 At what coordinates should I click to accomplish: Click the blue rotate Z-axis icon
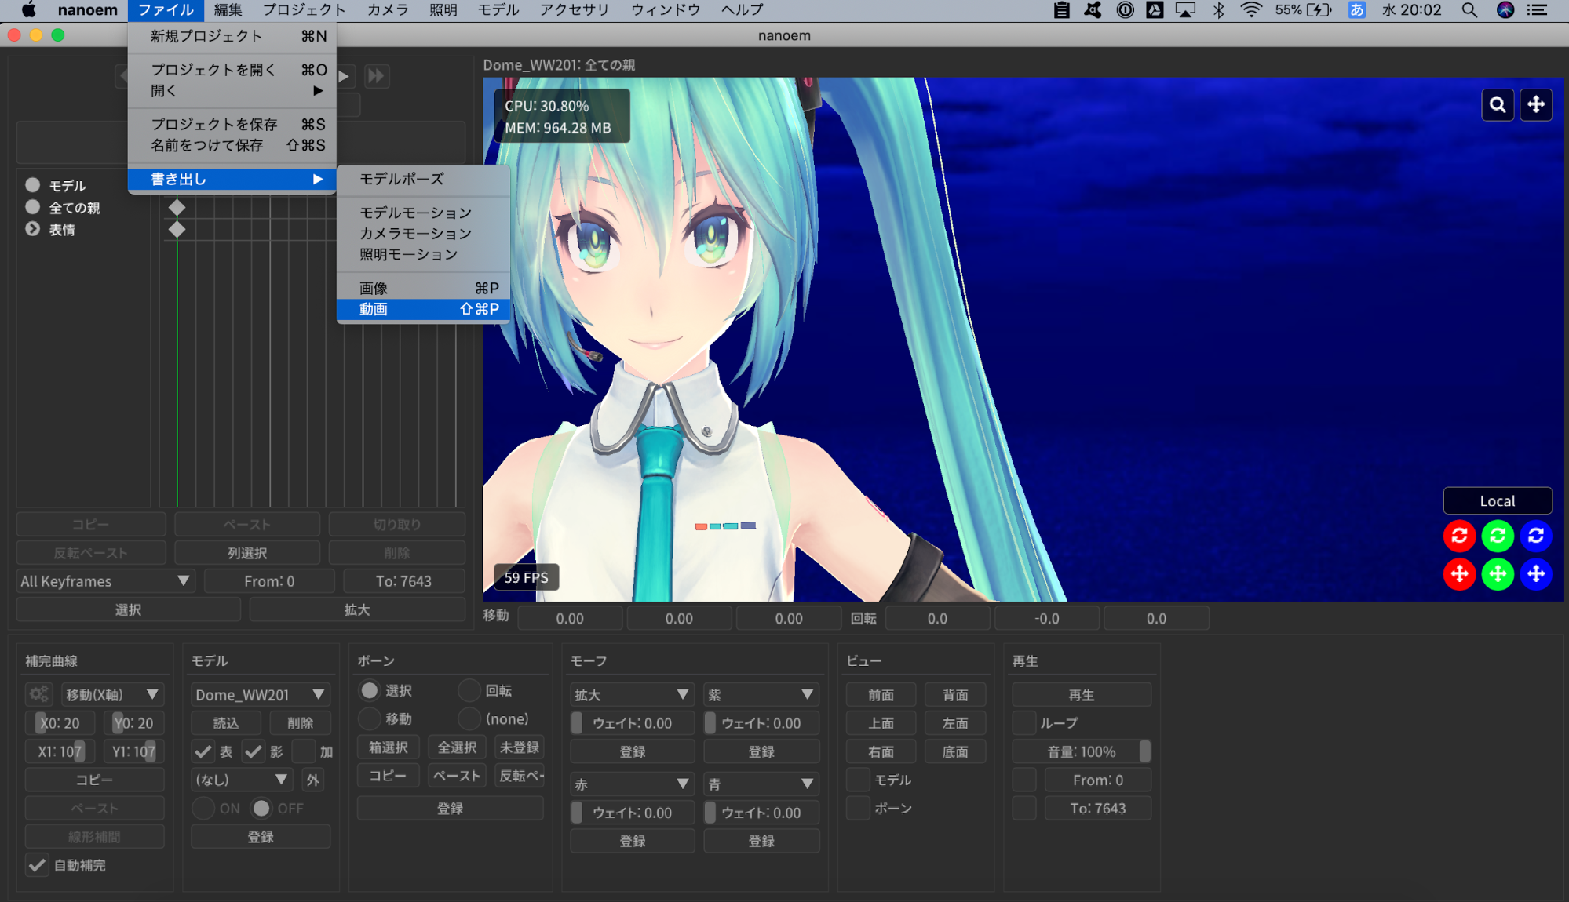pos(1536,536)
